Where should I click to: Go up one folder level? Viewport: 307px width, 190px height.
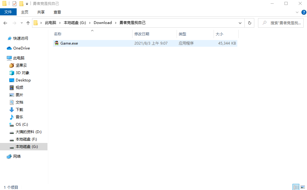[x=28, y=23]
